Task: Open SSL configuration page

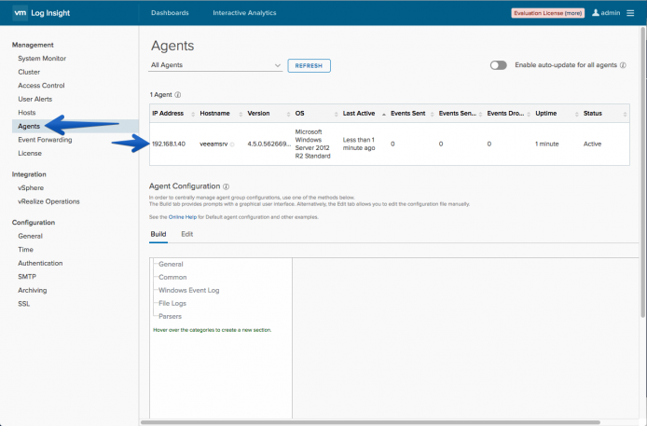Action: (24, 304)
